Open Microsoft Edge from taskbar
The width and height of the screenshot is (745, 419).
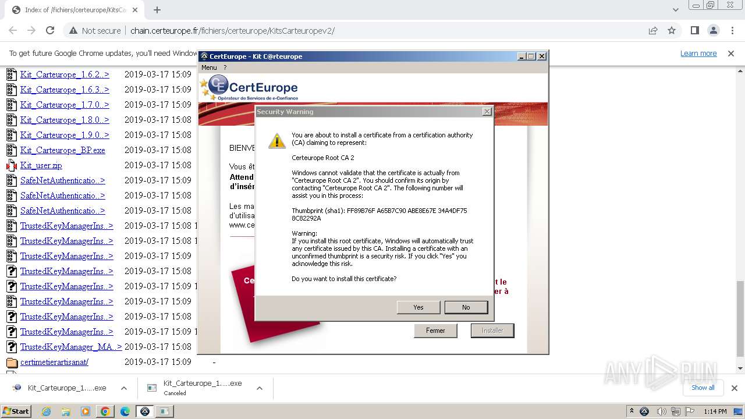[125, 411]
